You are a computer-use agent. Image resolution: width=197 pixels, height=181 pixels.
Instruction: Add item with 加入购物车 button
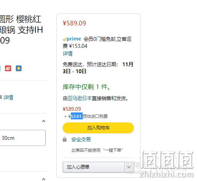(x=98, y=128)
